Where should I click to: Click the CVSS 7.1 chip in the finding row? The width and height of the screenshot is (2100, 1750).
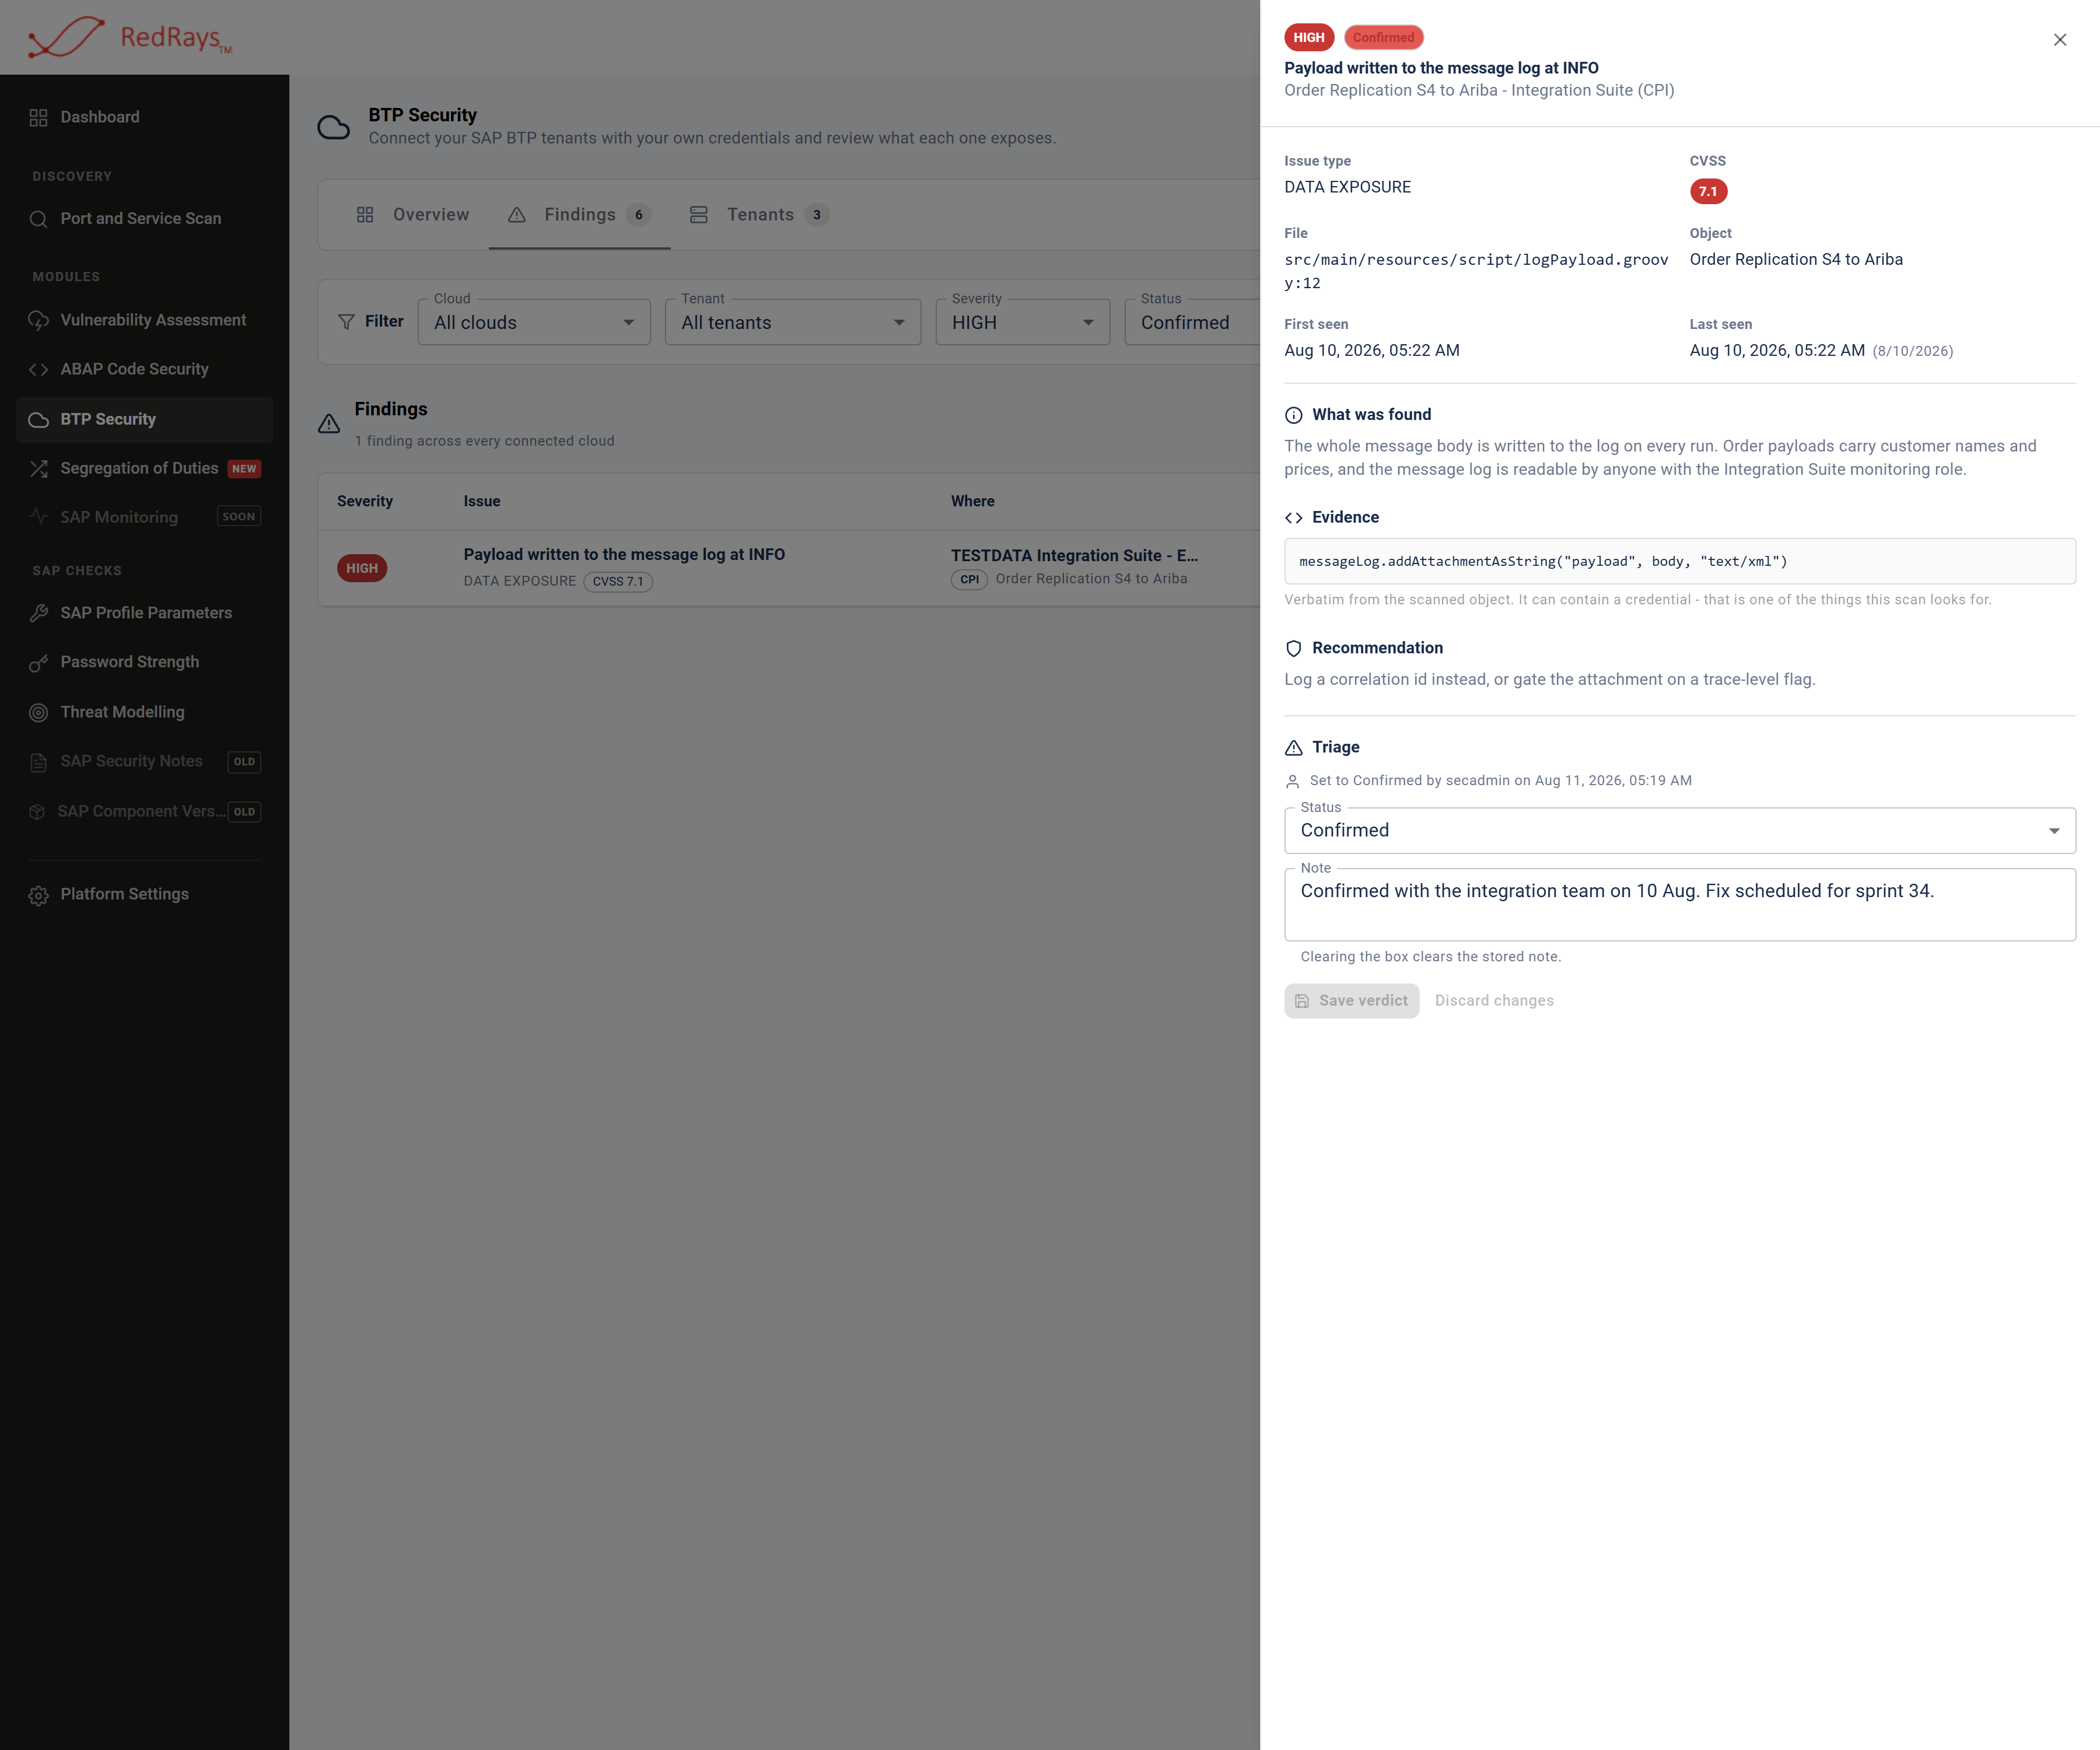pos(618,582)
